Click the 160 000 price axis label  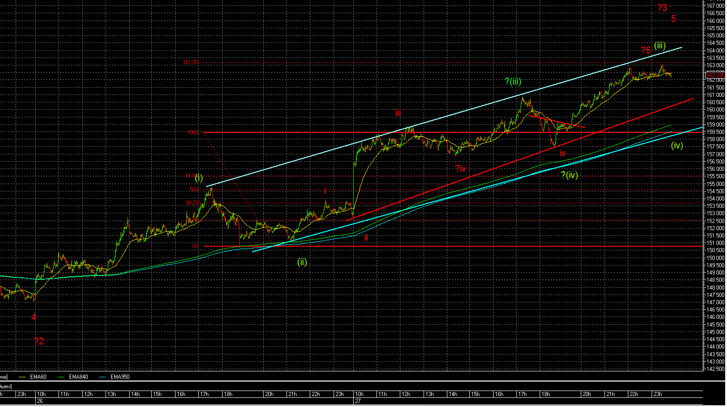pos(716,110)
